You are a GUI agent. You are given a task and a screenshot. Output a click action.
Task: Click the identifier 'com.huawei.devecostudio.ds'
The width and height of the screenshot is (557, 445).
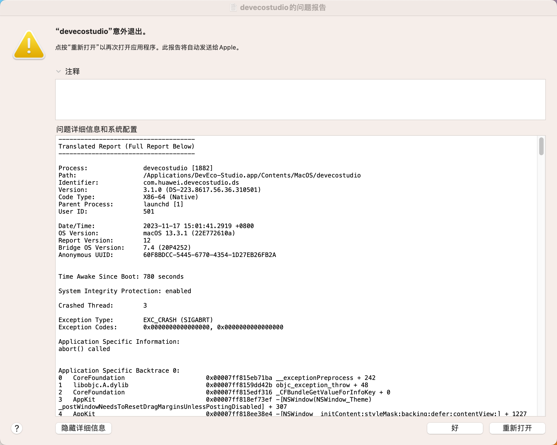(x=191, y=183)
